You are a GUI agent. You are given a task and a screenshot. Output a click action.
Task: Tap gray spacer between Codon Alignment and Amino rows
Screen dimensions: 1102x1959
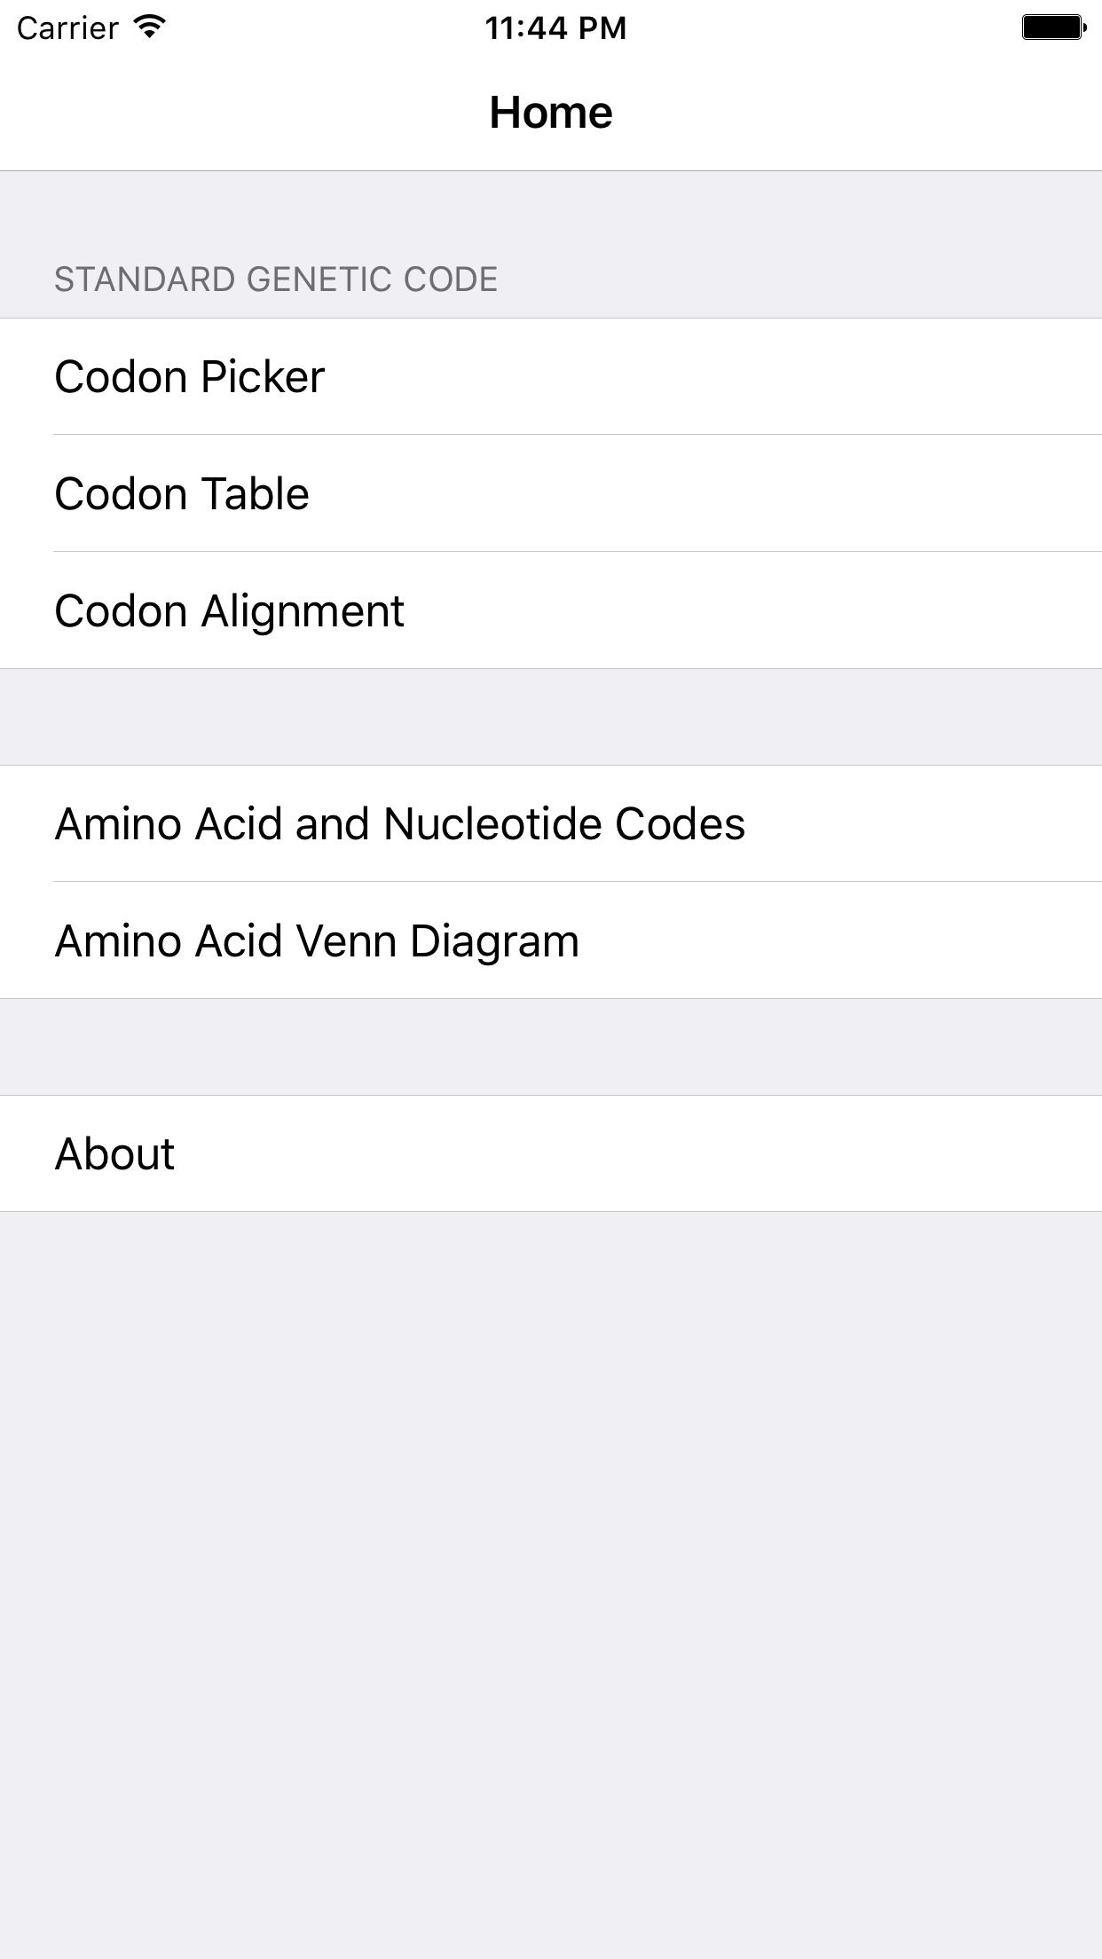[x=551, y=717]
